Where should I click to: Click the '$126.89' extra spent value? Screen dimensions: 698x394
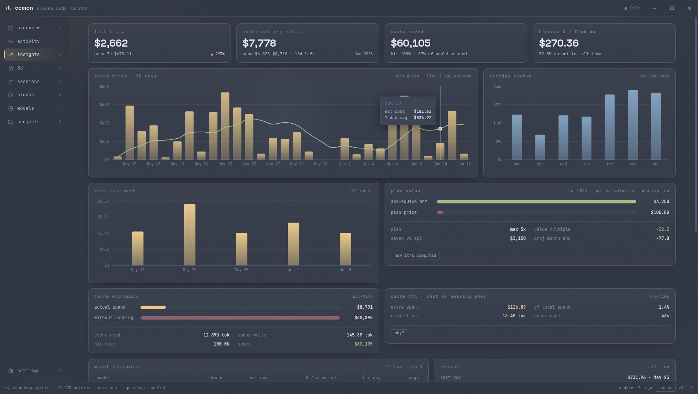pyautogui.click(x=516, y=307)
